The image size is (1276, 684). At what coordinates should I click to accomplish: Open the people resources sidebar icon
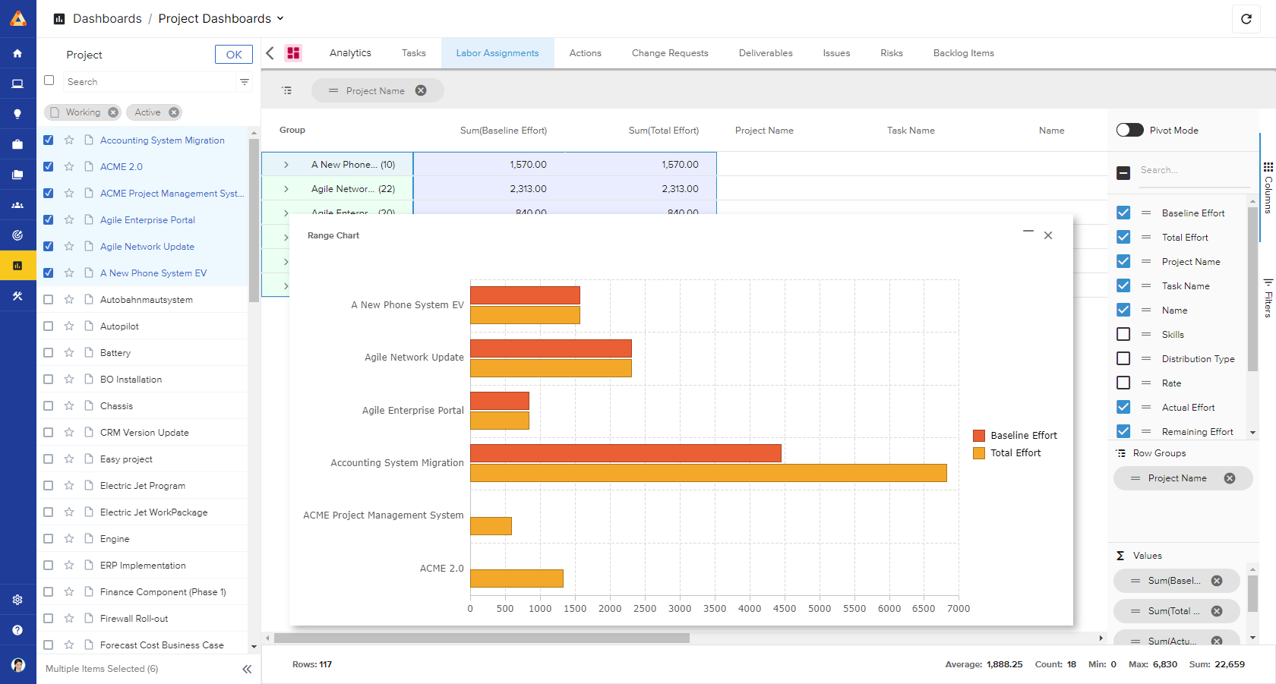17,205
